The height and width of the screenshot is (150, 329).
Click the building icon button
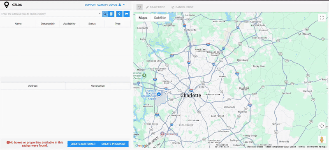click(x=111, y=14)
